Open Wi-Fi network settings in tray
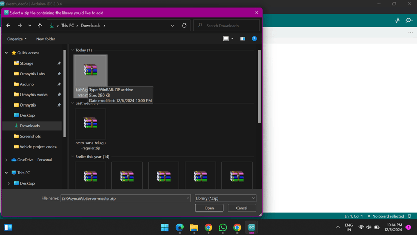This screenshot has width=417, height=235. pos(361,227)
